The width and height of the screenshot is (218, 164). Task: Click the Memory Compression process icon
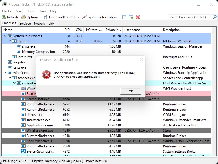tap(19, 51)
